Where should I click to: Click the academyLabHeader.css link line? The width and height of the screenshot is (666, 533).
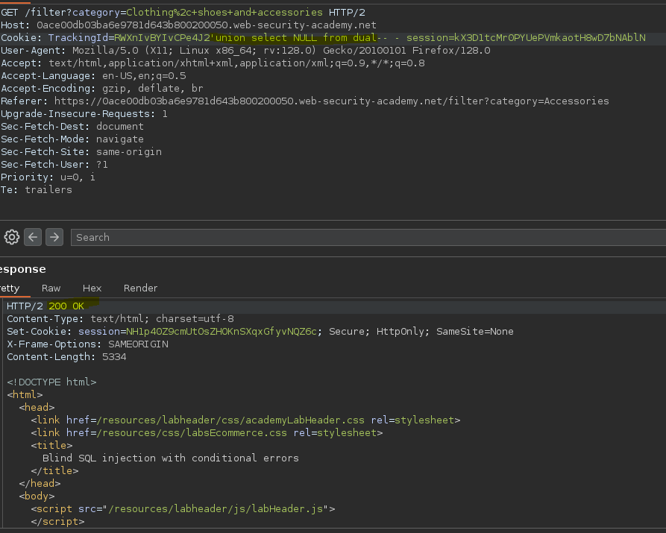click(x=245, y=420)
